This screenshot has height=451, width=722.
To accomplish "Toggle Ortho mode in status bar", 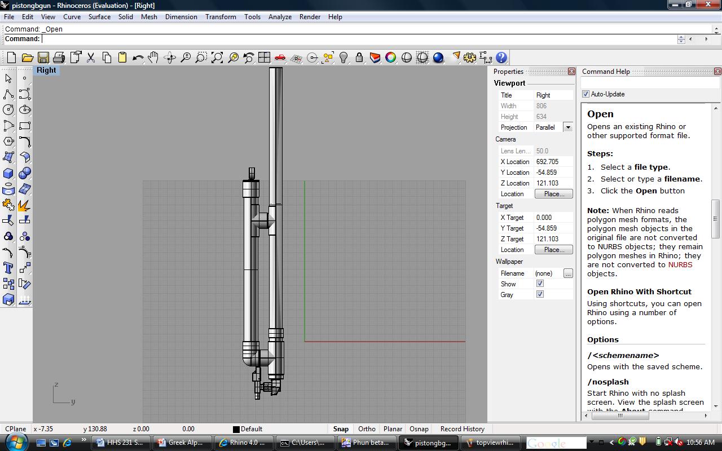I will point(367,429).
